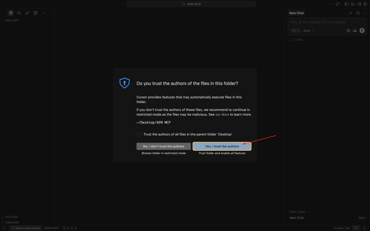
Task: Attach an image to chat
Action: (355, 31)
